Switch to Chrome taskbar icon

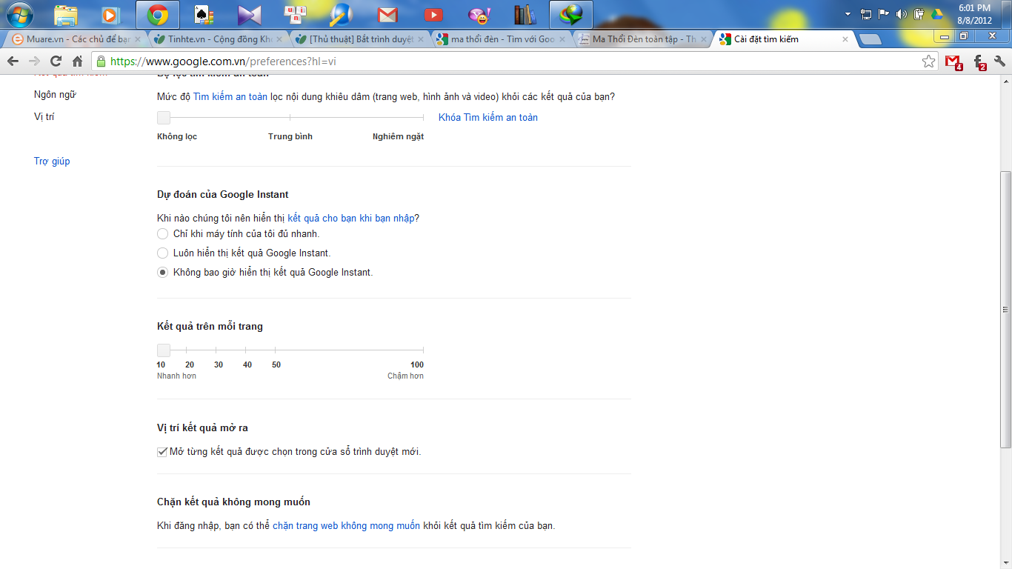pos(157,15)
